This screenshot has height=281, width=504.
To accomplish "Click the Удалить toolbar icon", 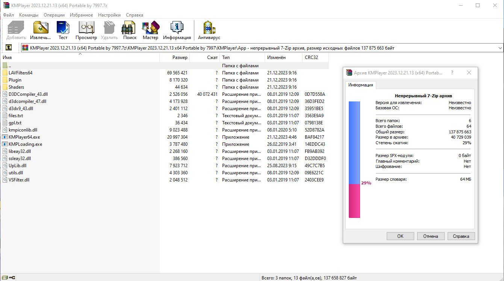I will coord(109,28).
